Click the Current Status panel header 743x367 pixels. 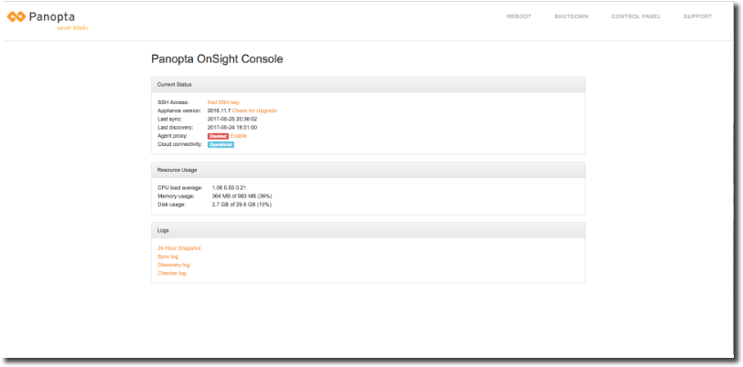[368, 85]
